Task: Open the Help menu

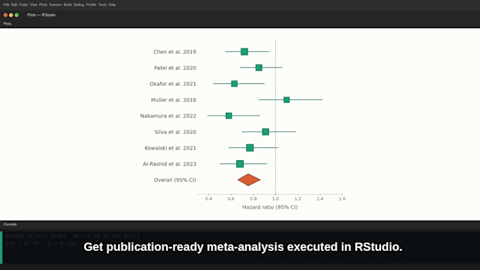Action: click(x=112, y=5)
